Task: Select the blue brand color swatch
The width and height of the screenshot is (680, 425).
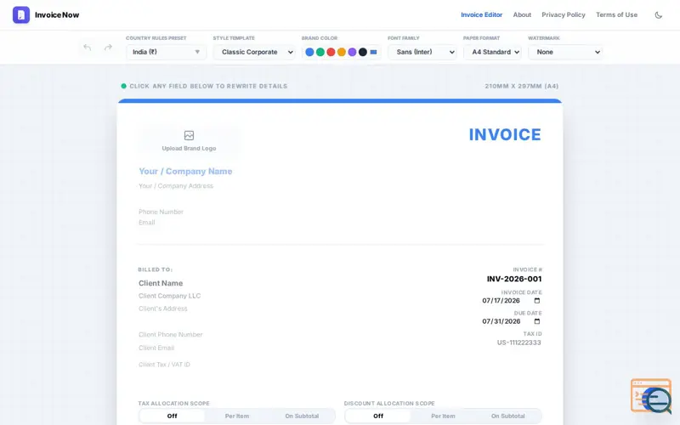Action: pos(309,52)
